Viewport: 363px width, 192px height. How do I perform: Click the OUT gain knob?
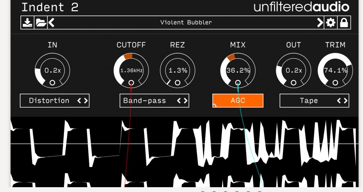[293, 70]
